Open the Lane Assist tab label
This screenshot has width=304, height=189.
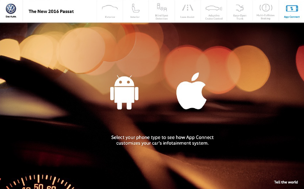[187, 17]
